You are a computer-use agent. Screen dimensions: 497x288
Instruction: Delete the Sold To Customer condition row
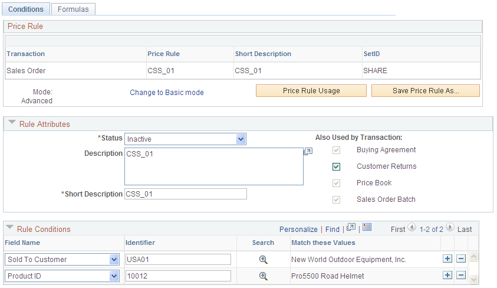point(461,258)
